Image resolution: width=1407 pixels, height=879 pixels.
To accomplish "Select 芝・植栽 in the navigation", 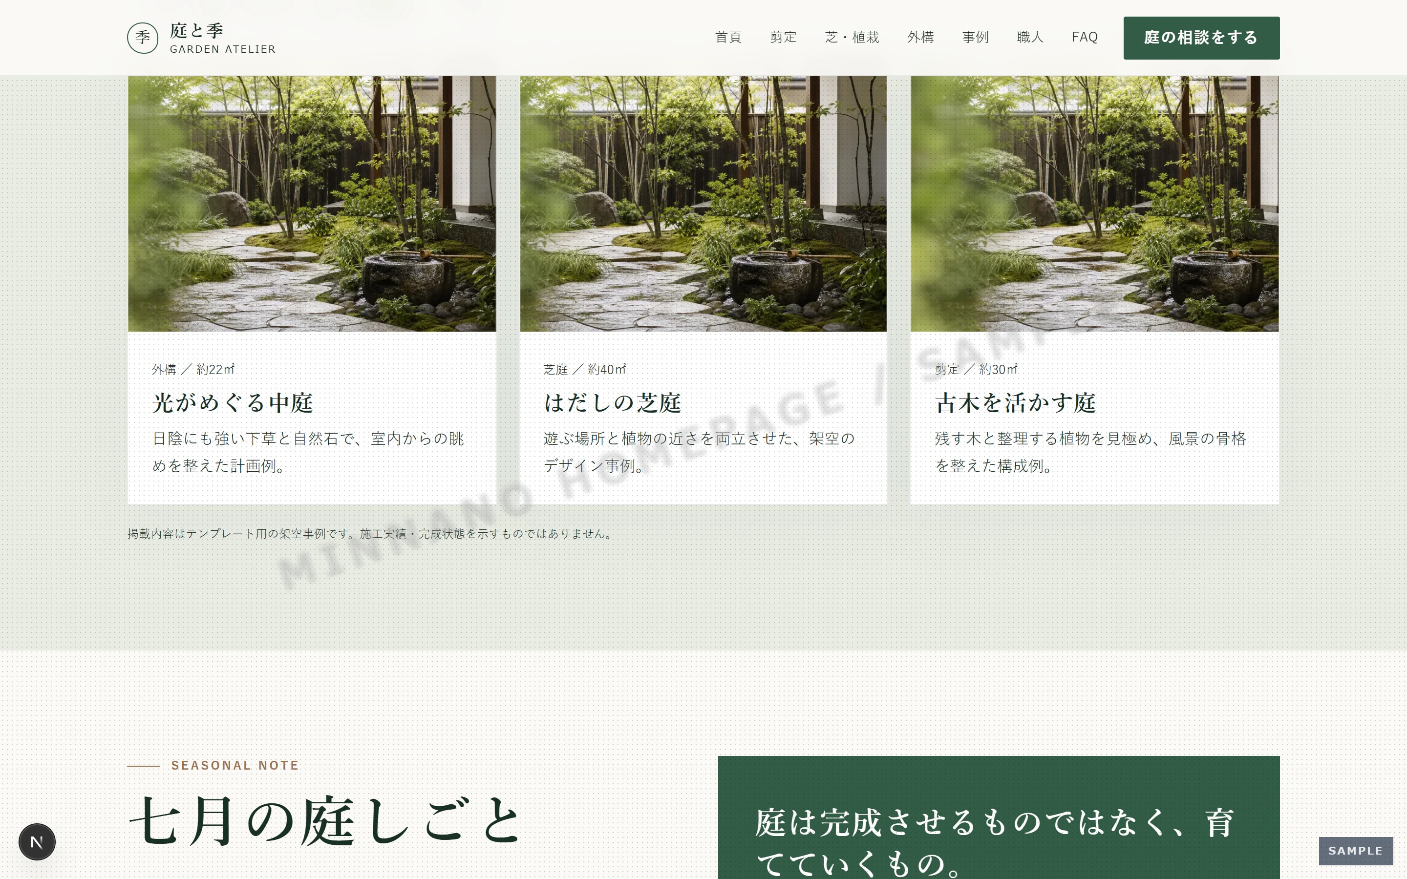I will pyautogui.click(x=852, y=37).
